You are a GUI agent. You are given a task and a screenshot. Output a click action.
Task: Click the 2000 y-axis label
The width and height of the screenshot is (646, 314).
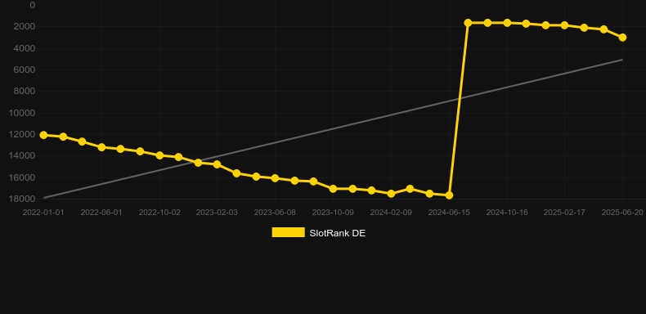click(25, 27)
